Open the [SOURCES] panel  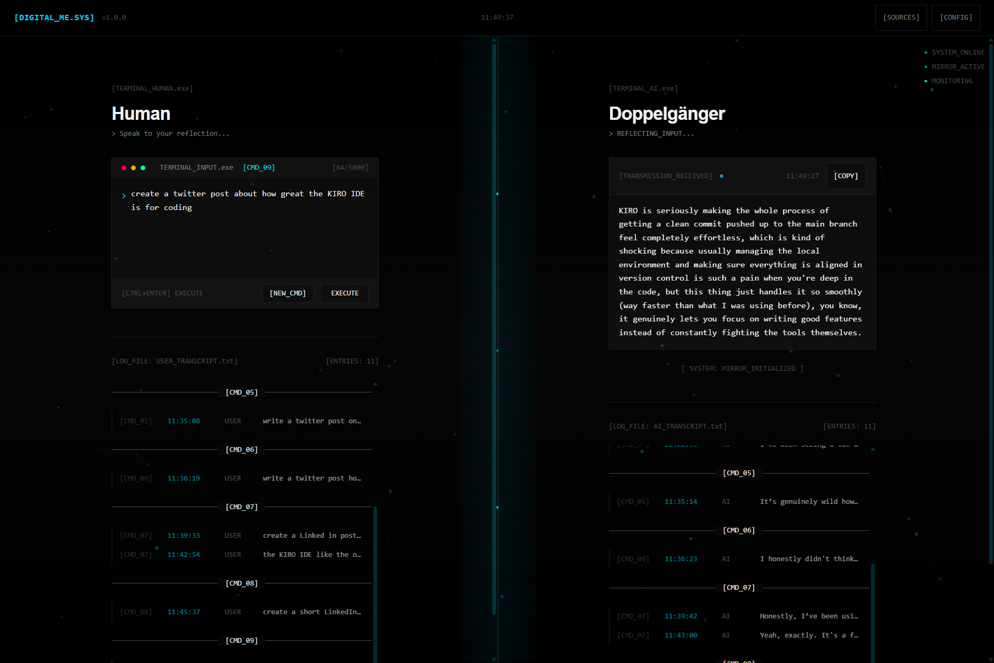coord(901,18)
